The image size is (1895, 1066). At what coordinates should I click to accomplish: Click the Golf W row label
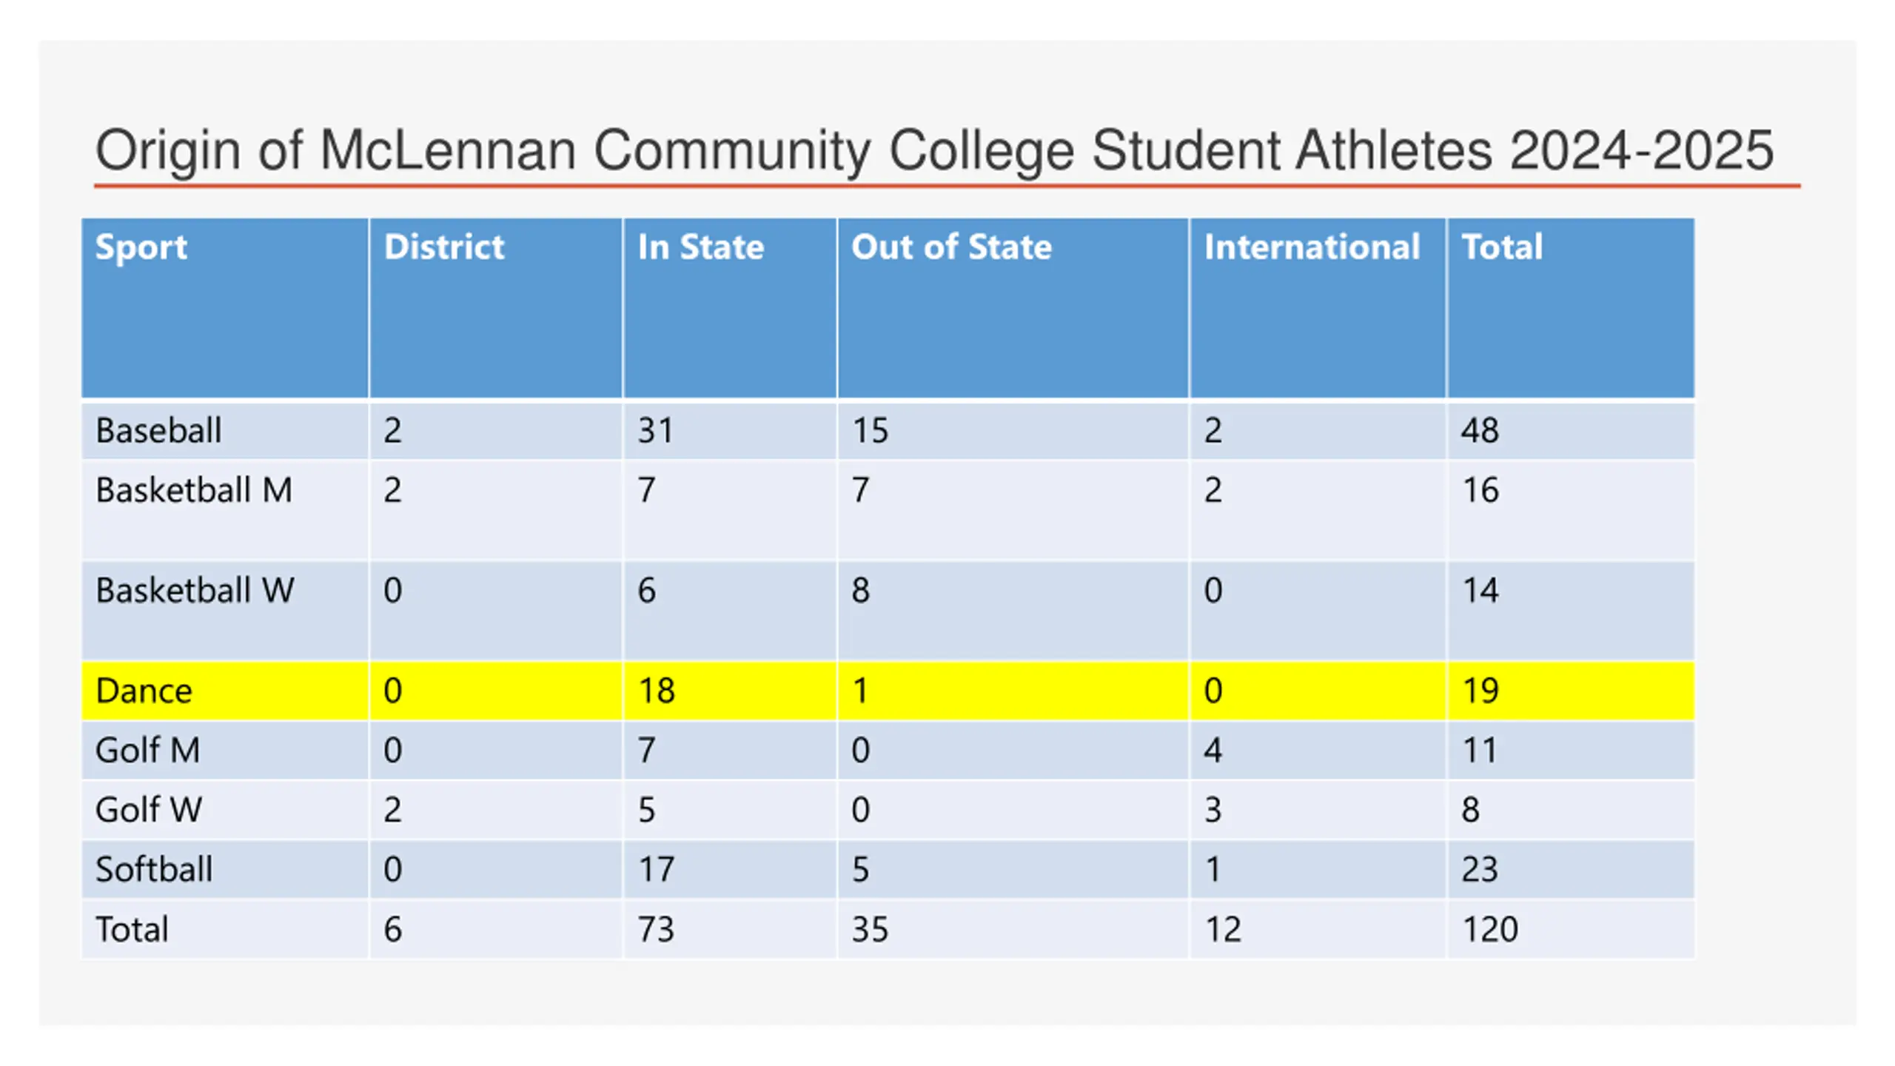tap(148, 809)
